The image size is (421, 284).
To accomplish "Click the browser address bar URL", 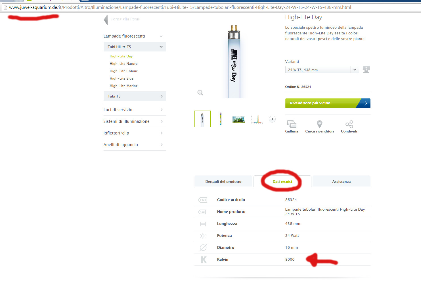I will click(x=180, y=7).
